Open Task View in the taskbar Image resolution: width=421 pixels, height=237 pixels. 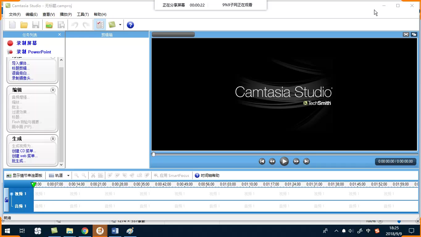[22, 231]
